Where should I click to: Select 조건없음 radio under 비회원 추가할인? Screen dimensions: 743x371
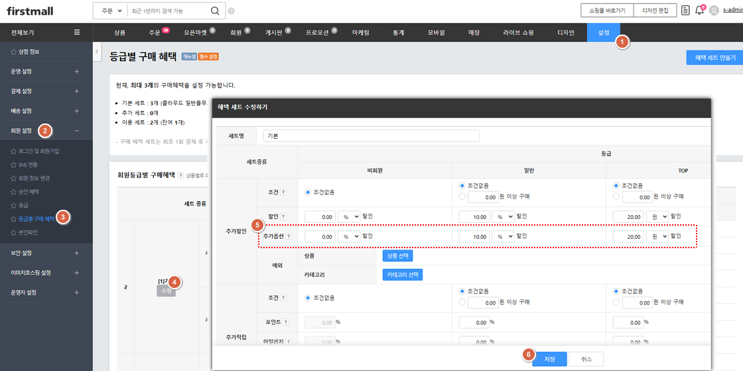point(308,192)
